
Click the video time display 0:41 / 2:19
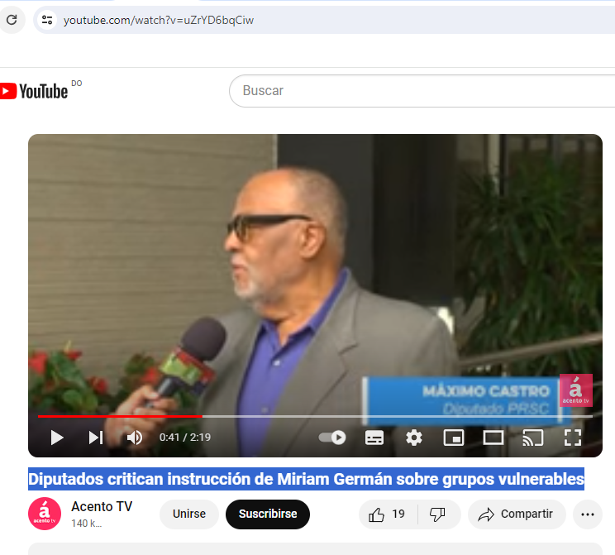coord(185,438)
